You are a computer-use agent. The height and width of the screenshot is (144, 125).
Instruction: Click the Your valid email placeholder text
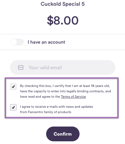click(x=45, y=67)
